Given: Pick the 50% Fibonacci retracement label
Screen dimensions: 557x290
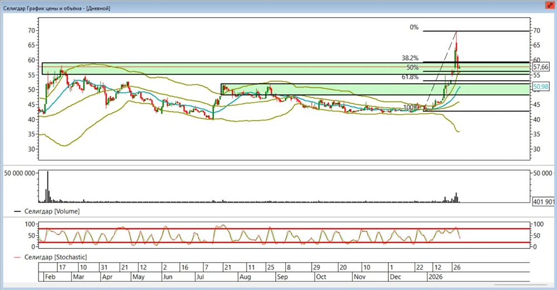Looking at the screenshot, I should click(x=412, y=67).
